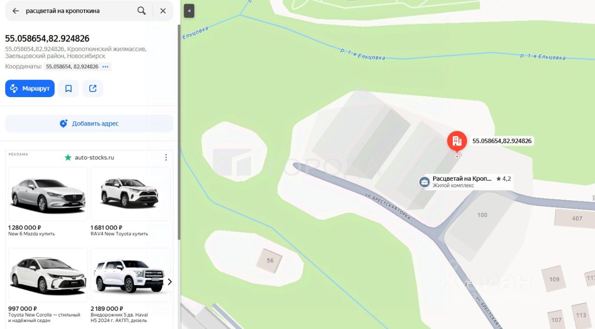Image resolution: width=595 pixels, height=329 pixels.
Task: Select building 100 on the map
Action: (x=482, y=215)
